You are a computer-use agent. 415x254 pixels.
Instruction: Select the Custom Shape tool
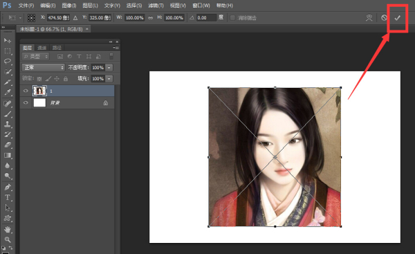pyautogui.click(x=7, y=218)
